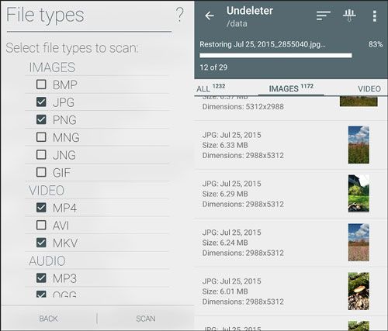Open the VIDEO tab
Viewport: 388px width, 331px height.
coord(369,89)
